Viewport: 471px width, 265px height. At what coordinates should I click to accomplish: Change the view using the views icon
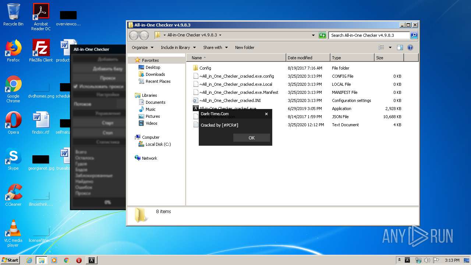[x=381, y=47]
